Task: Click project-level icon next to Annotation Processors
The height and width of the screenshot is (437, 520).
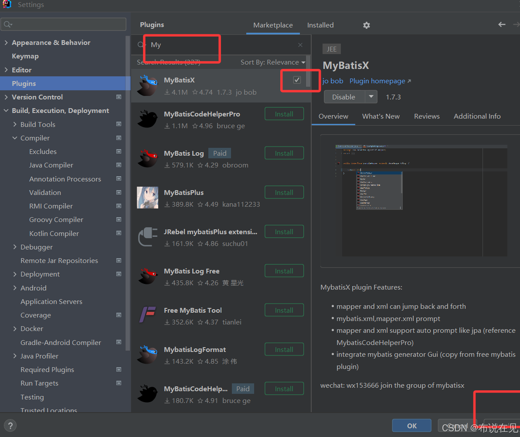Action: point(119,178)
